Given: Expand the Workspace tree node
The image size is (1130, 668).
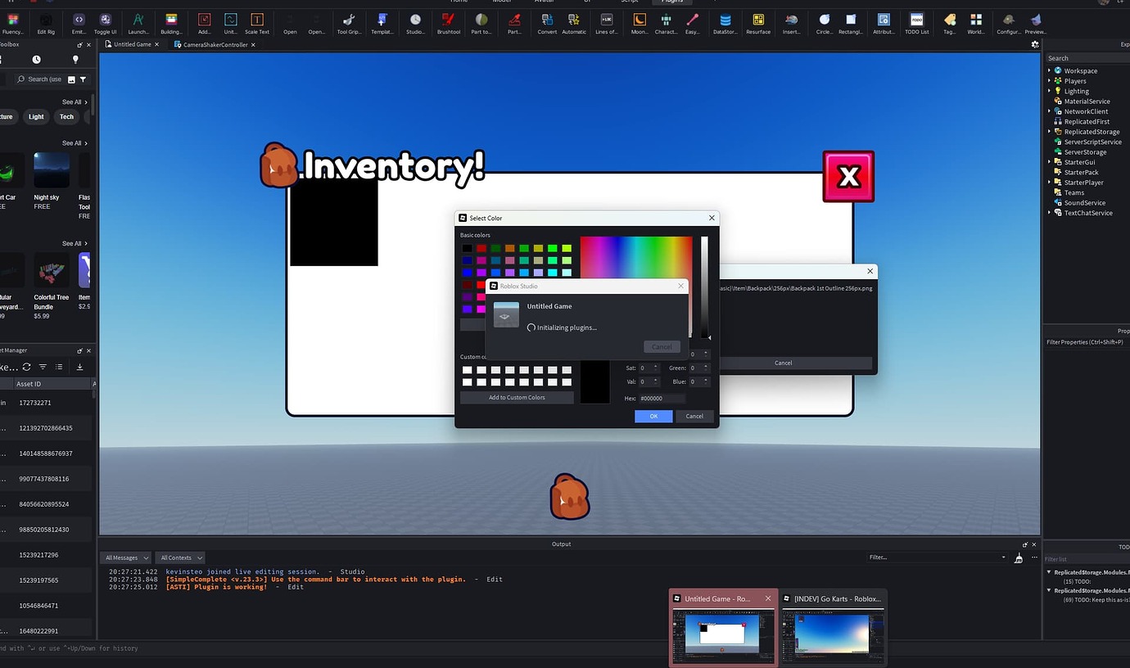Looking at the screenshot, I should (x=1050, y=70).
